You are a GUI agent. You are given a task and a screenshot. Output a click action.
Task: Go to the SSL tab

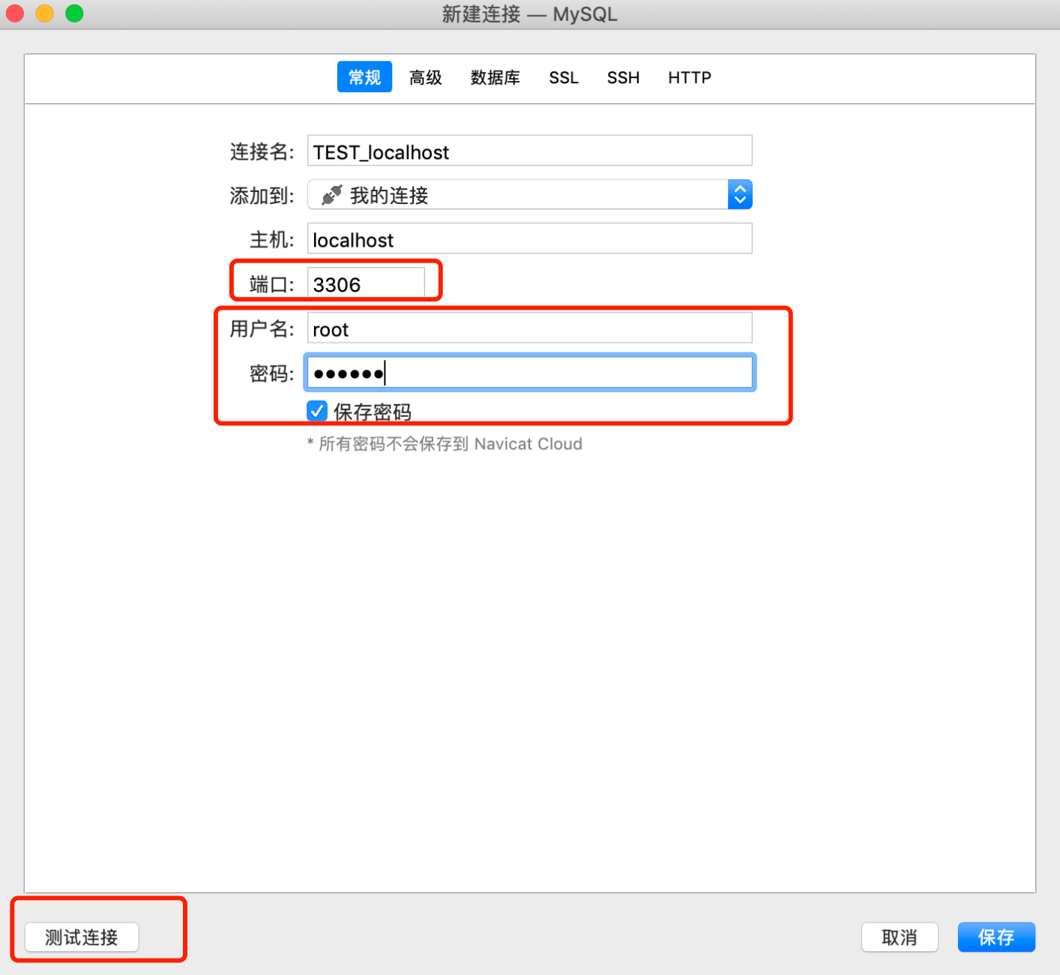click(x=564, y=77)
